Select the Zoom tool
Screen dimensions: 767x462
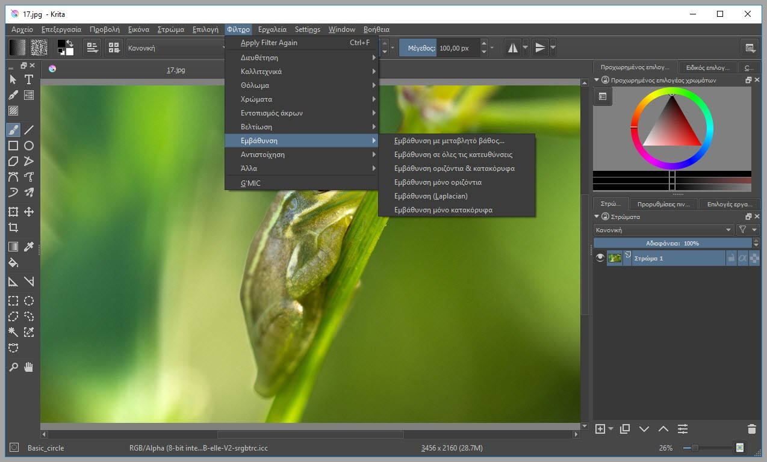click(x=13, y=366)
